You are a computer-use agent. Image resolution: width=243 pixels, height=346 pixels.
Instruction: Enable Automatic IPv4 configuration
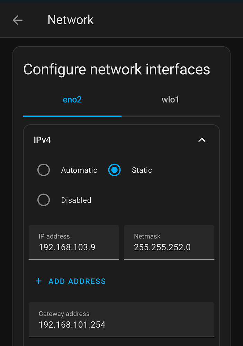click(44, 170)
